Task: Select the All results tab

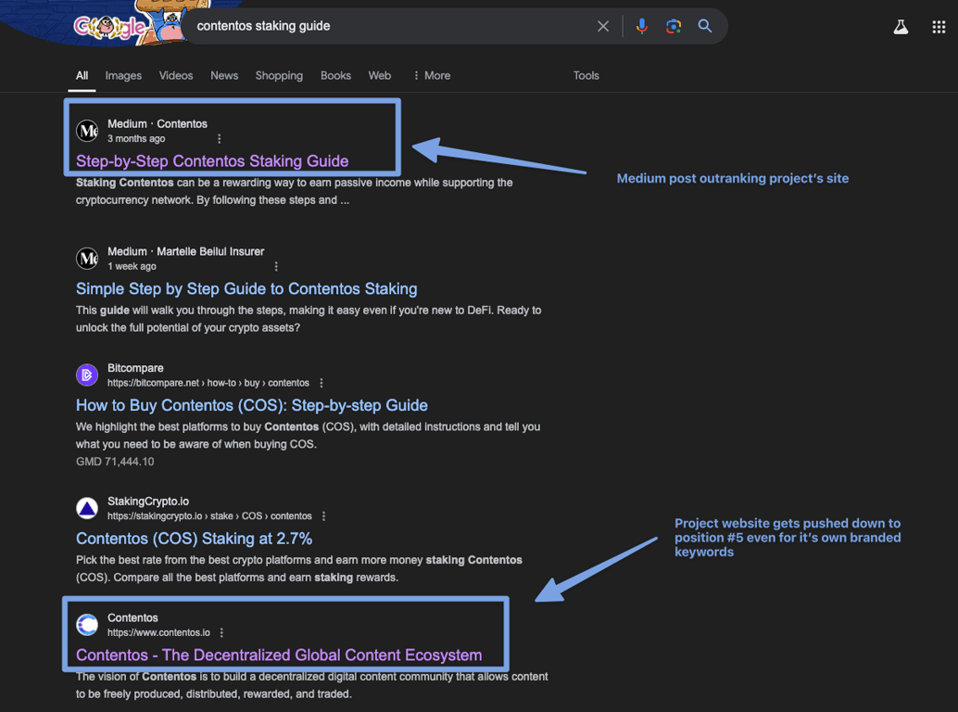Action: tap(82, 76)
